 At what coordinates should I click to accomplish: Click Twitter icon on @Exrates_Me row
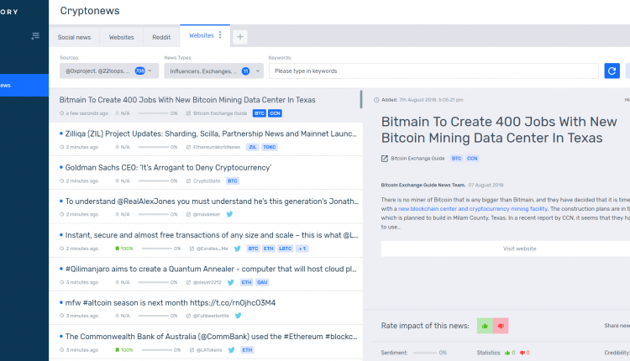pyautogui.click(x=238, y=249)
